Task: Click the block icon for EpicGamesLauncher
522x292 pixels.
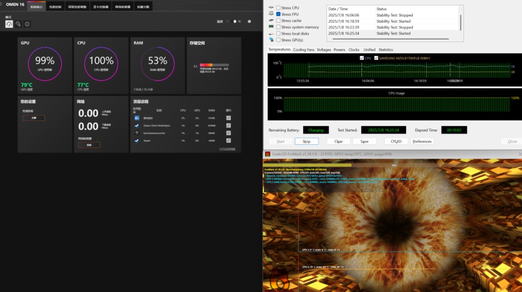Action: click(229, 133)
